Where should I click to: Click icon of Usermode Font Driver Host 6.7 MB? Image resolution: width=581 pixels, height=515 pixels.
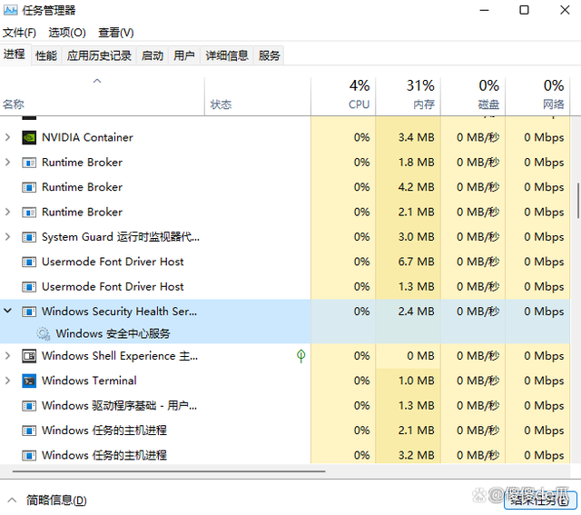[29, 262]
